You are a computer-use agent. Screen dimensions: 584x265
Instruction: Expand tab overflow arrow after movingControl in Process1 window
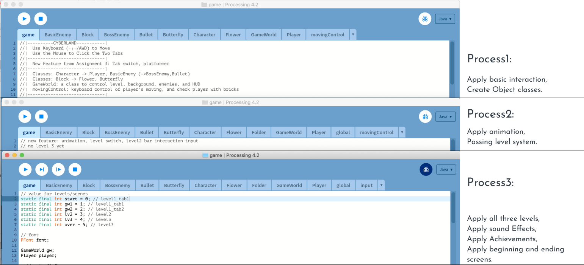[353, 34]
